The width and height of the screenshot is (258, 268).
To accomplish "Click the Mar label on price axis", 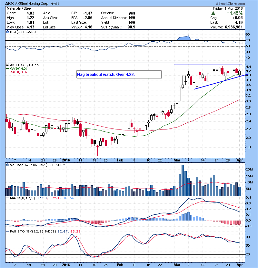I will [x=177, y=160].
